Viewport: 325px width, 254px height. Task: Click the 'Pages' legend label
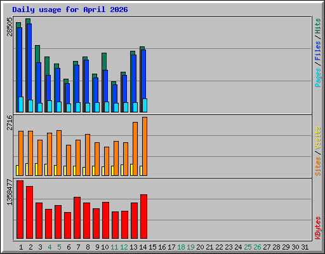coord(317,77)
